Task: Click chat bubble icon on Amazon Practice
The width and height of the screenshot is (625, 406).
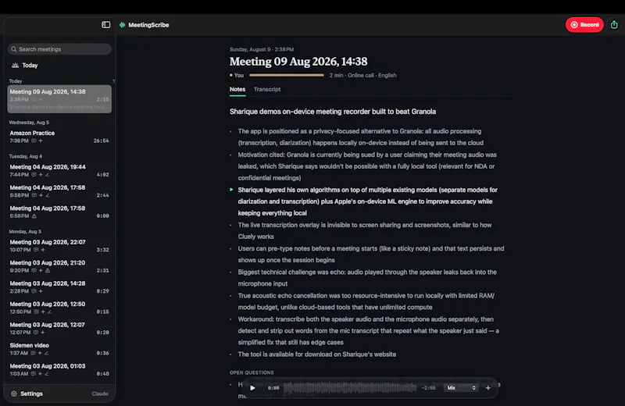Action: pos(34,141)
